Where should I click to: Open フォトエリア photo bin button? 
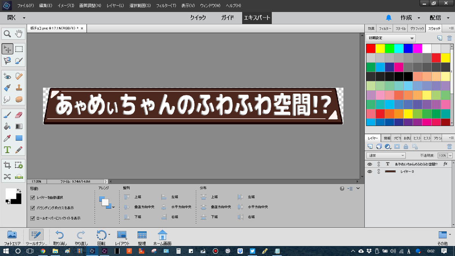coord(12,238)
